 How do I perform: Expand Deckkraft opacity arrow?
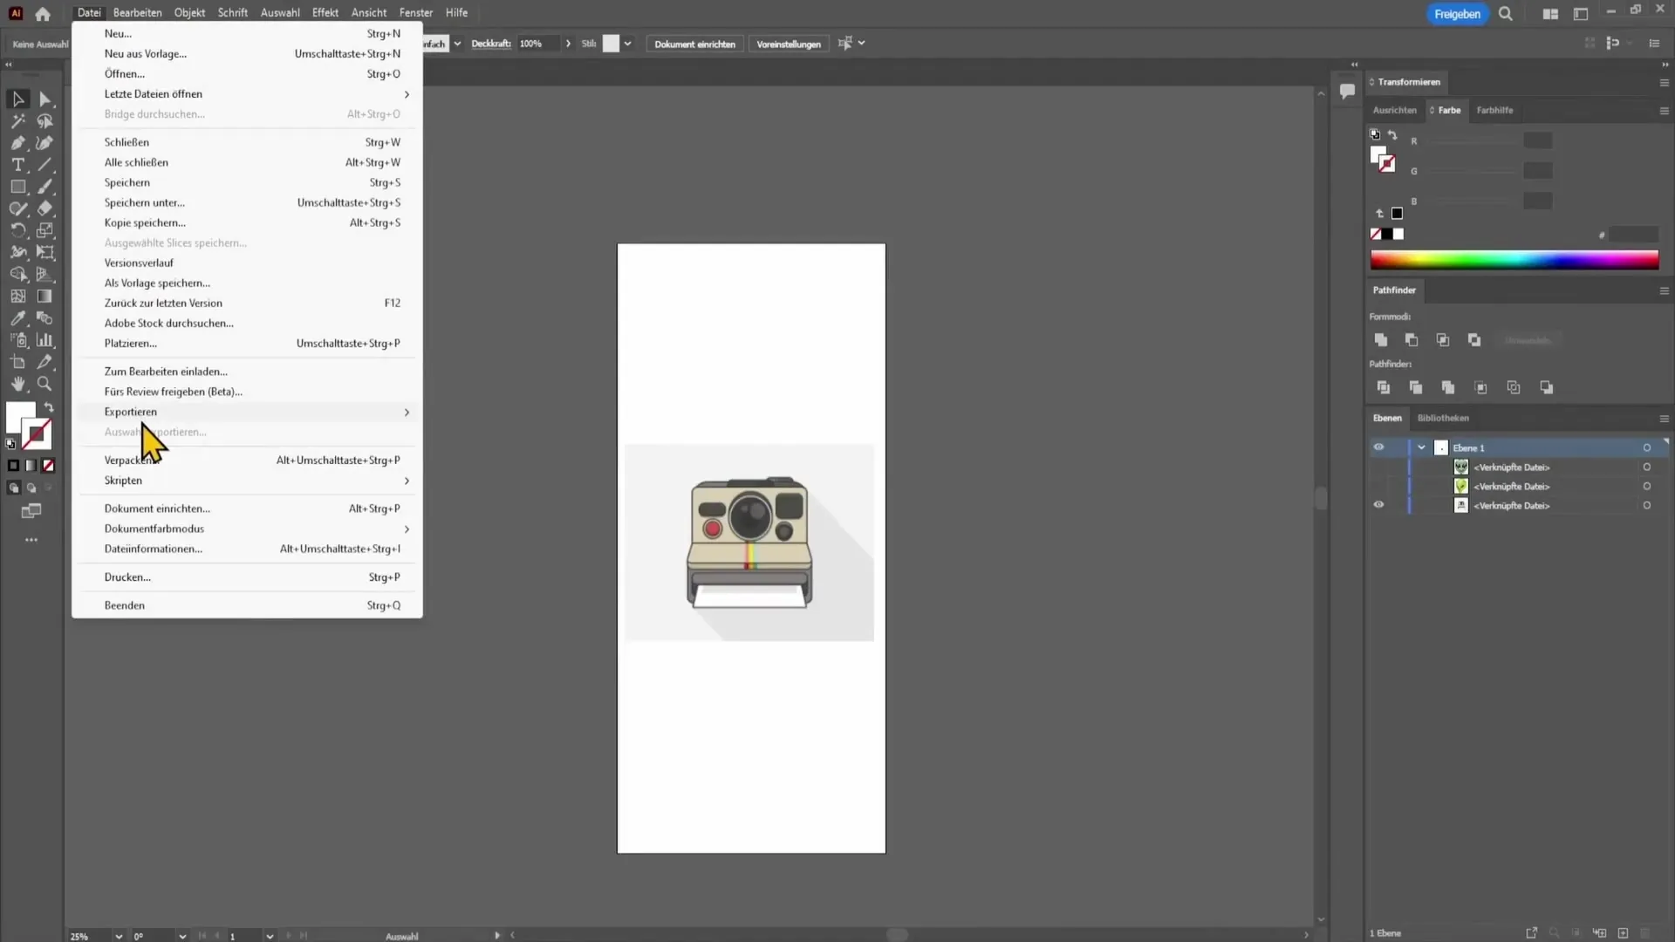[x=568, y=44]
